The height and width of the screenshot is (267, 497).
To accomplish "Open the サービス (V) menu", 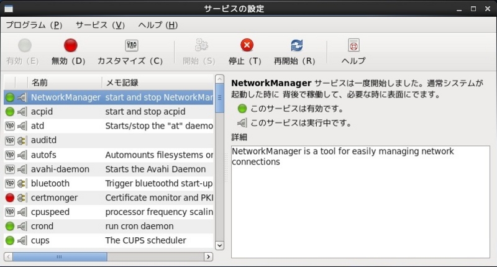I will (x=100, y=25).
